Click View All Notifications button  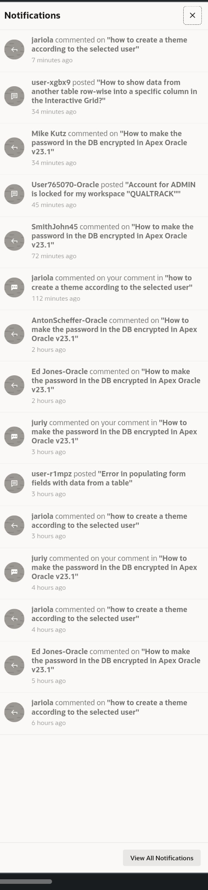[162, 858]
